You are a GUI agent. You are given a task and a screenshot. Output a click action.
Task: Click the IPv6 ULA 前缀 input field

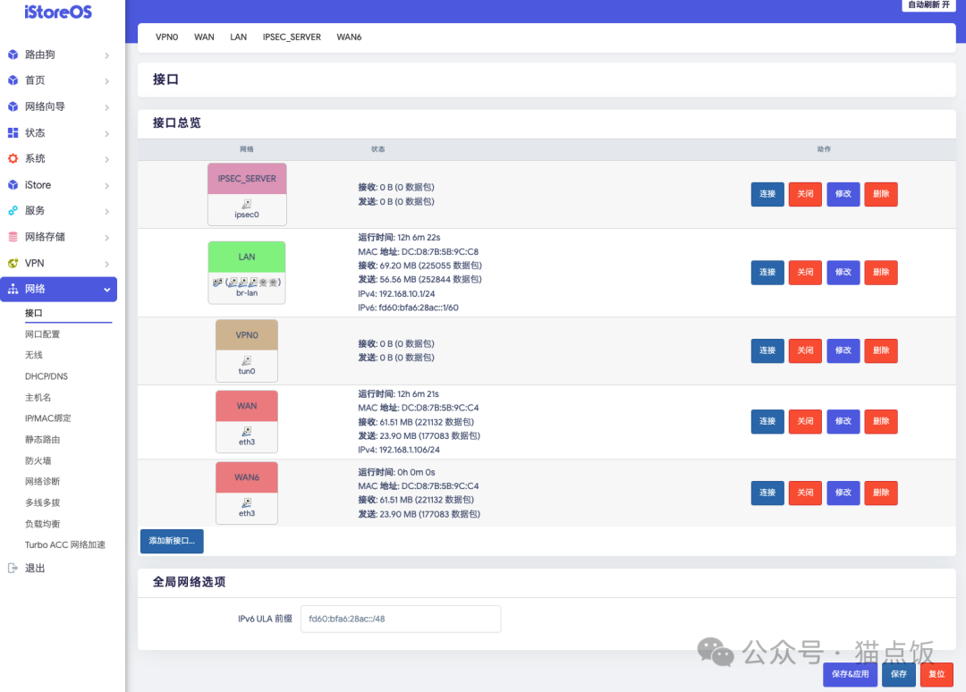coord(400,619)
